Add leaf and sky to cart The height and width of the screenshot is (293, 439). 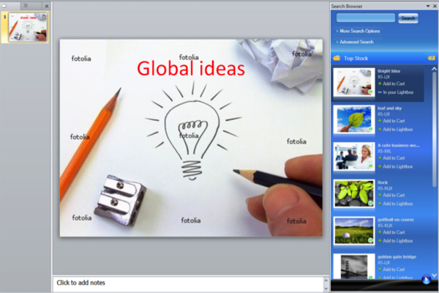[x=394, y=121]
